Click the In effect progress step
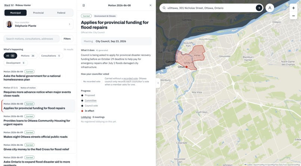 coord(90,111)
